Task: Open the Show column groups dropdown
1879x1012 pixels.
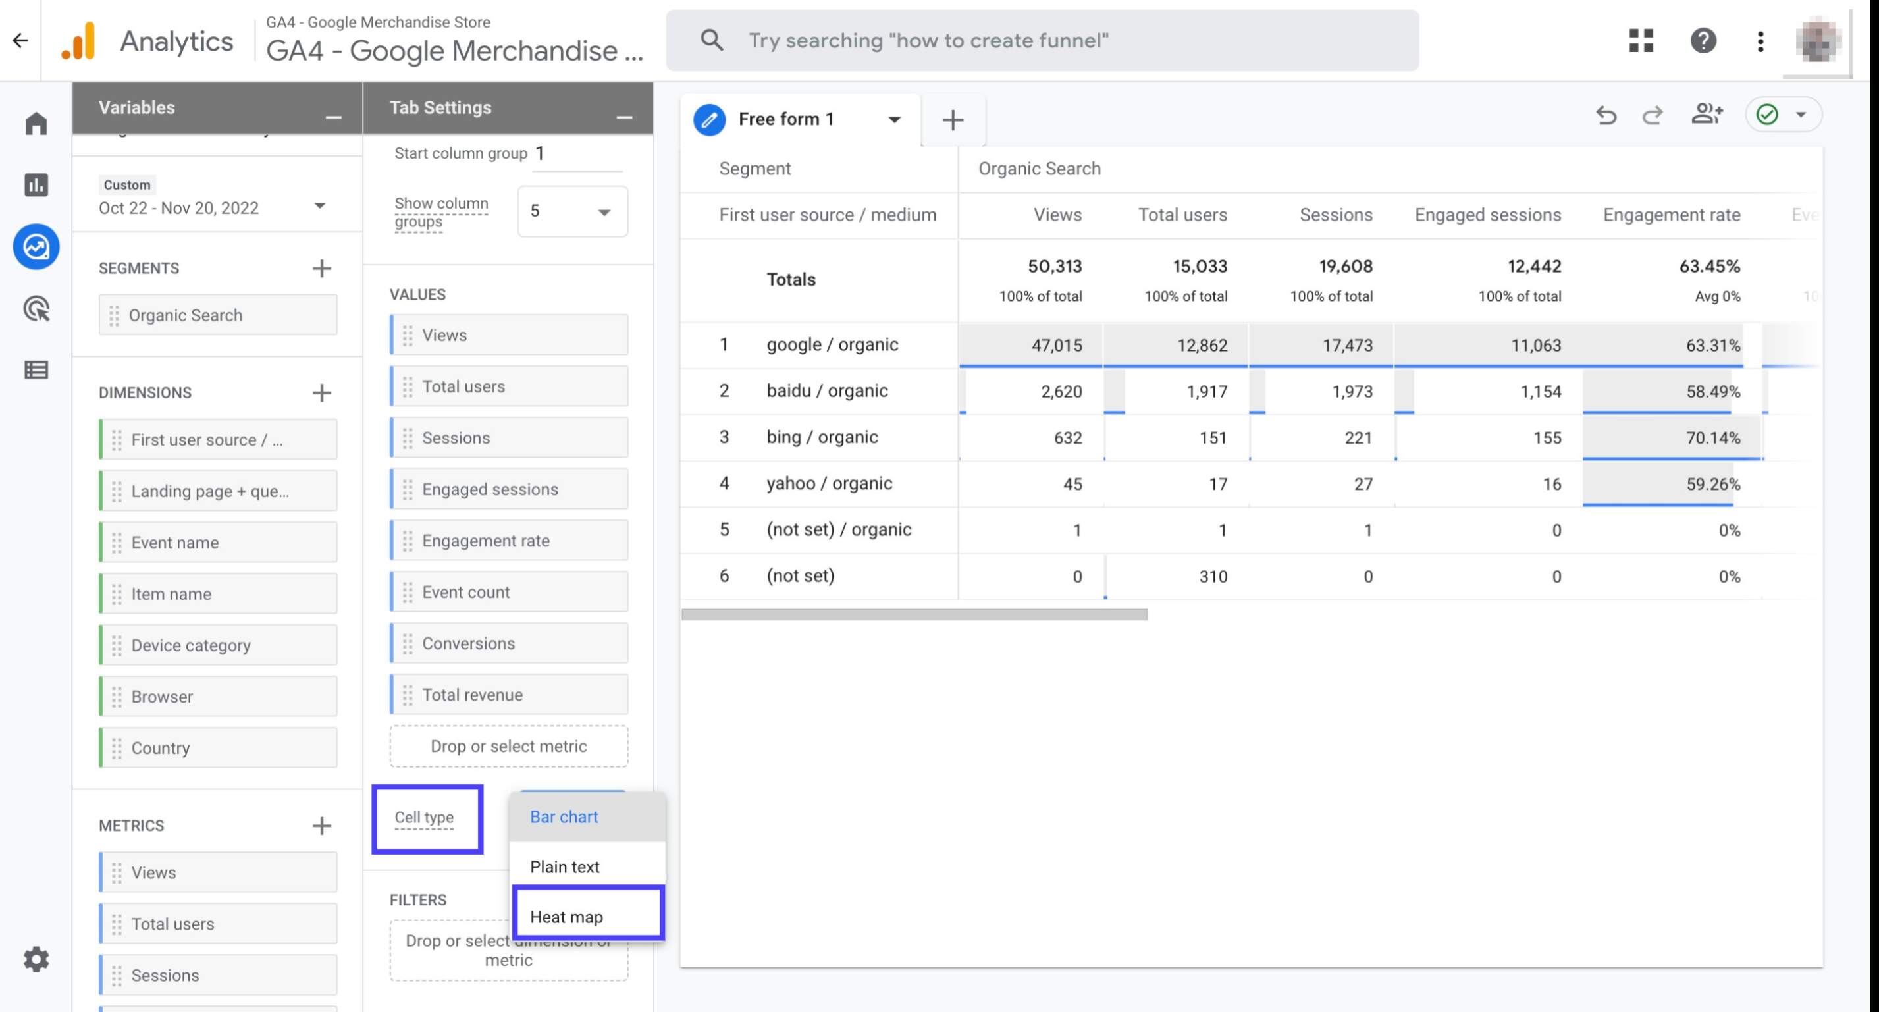Action: click(572, 211)
